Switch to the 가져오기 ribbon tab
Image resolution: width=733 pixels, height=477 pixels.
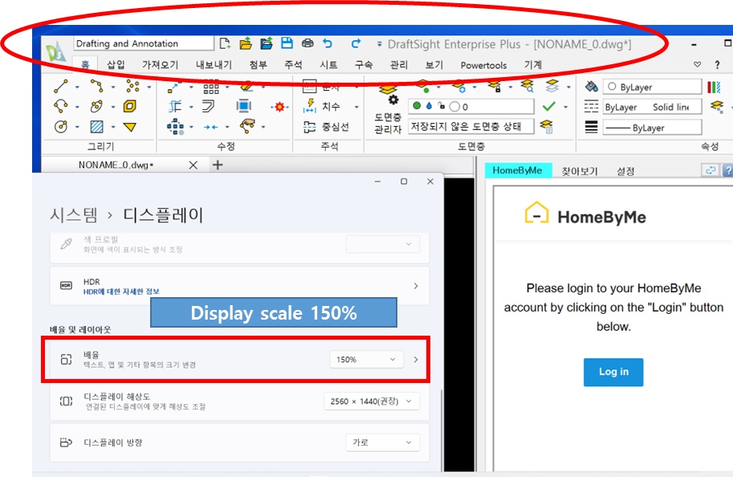pos(161,64)
